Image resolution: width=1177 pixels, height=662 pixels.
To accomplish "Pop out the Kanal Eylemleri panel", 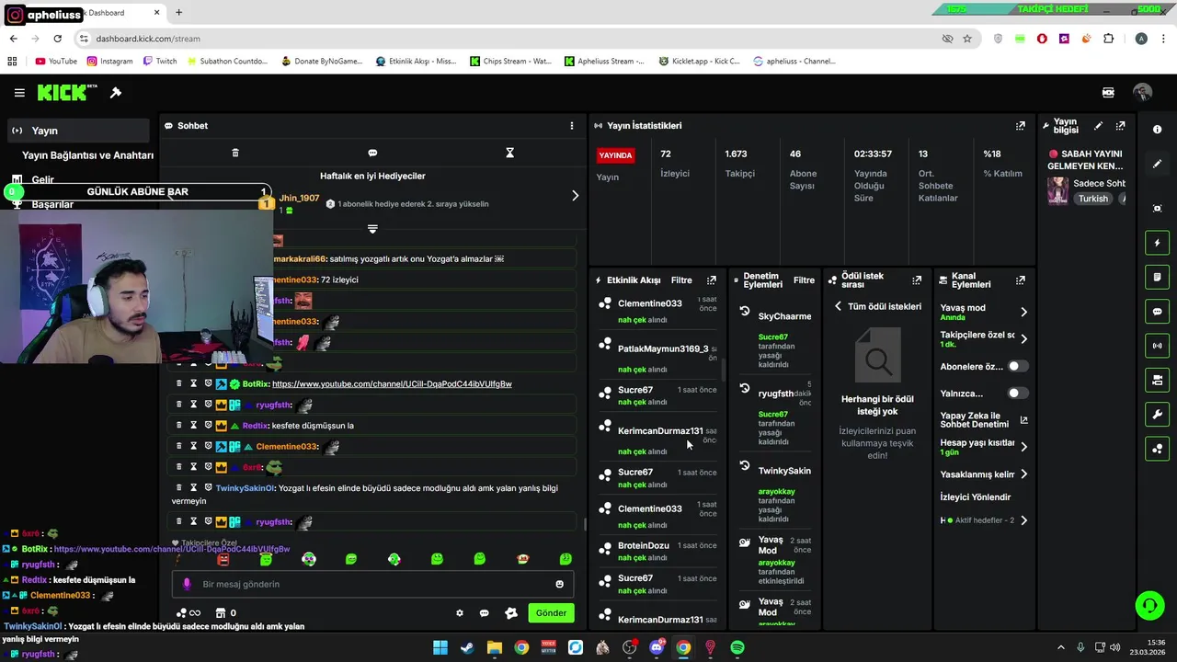I will tap(1021, 280).
